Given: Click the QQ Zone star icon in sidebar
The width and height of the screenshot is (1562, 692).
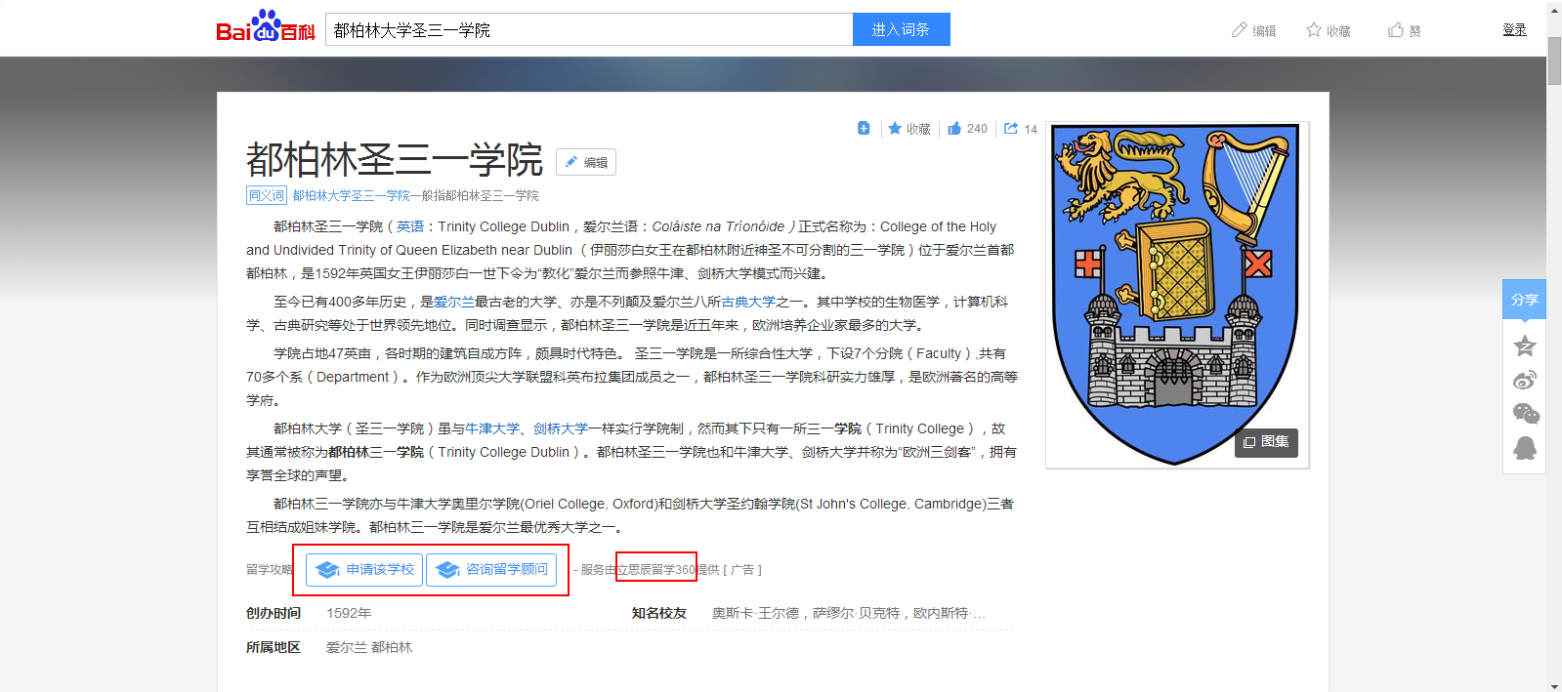Looking at the screenshot, I should point(1524,346).
